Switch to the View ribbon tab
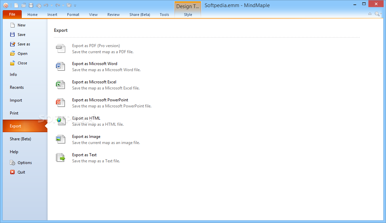The width and height of the screenshot is (386, 223). pyautogui.click(x=93, y=15)
